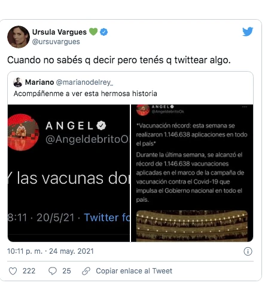Open Ursula Vargues profile avatar
The width and height of the screenshot is (271, 283).
19,37
